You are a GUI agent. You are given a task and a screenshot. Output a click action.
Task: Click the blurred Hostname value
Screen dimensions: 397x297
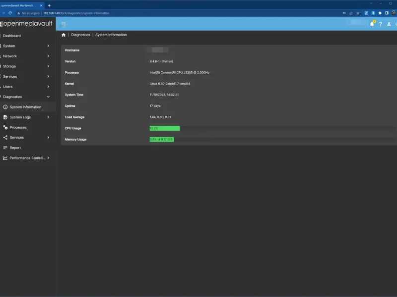click(157, 50)
